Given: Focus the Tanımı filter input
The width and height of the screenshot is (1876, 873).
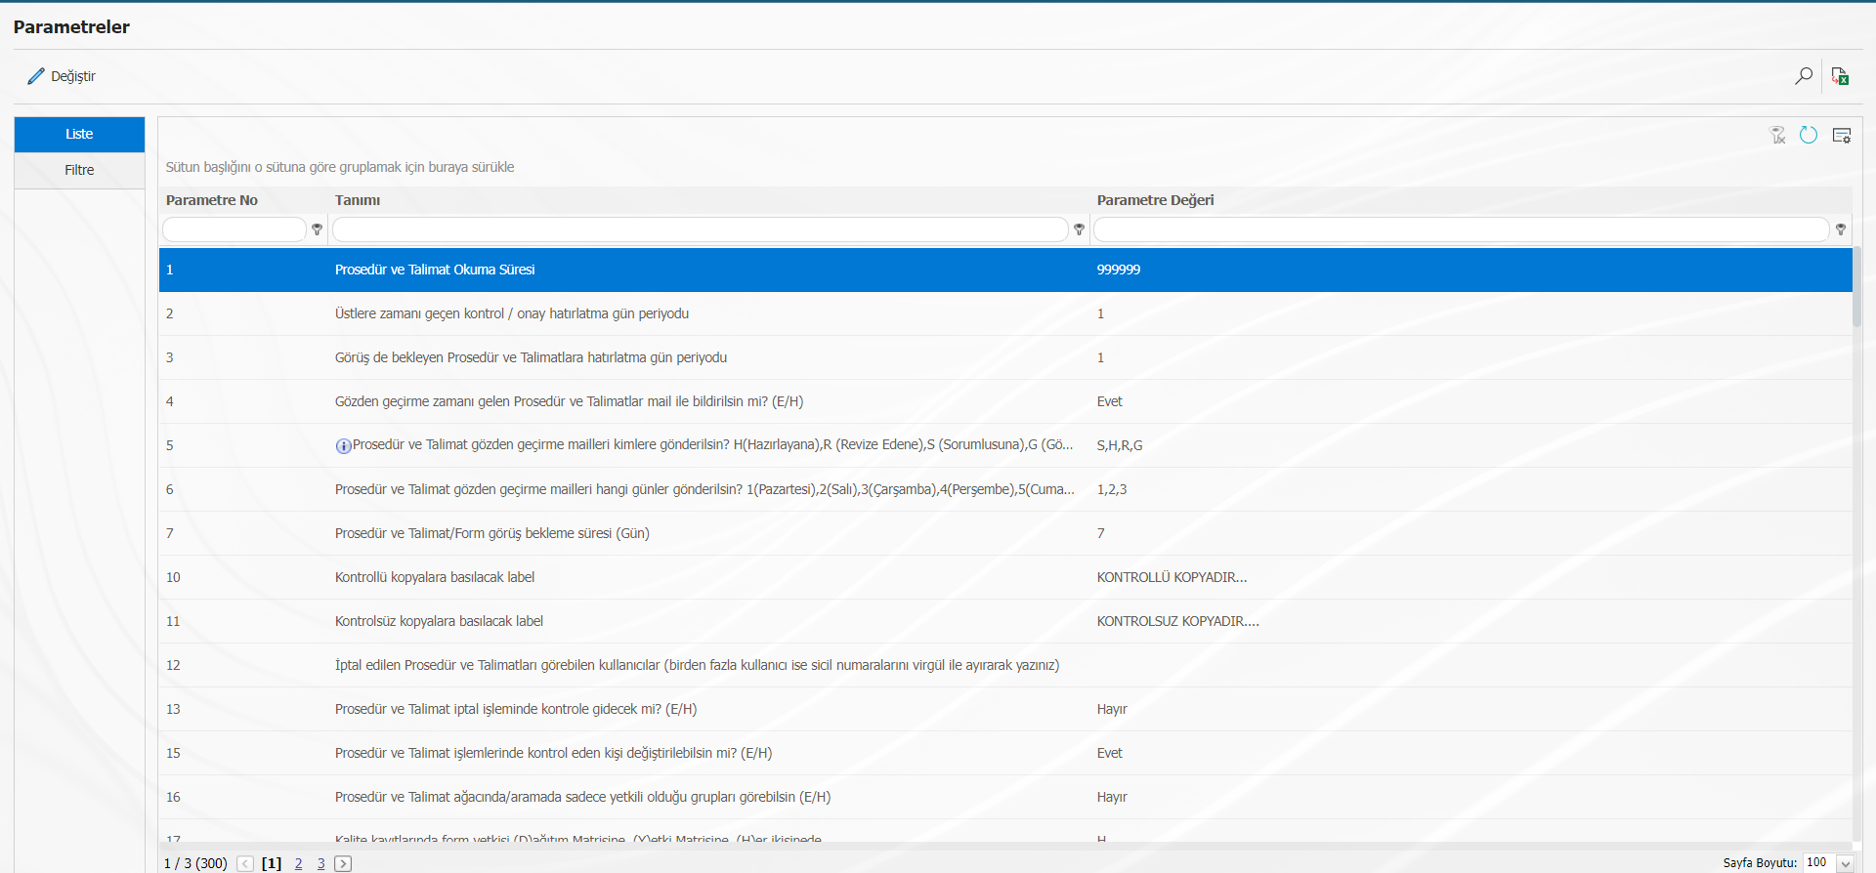Looking at the screenshot, I should coord(700,229).
